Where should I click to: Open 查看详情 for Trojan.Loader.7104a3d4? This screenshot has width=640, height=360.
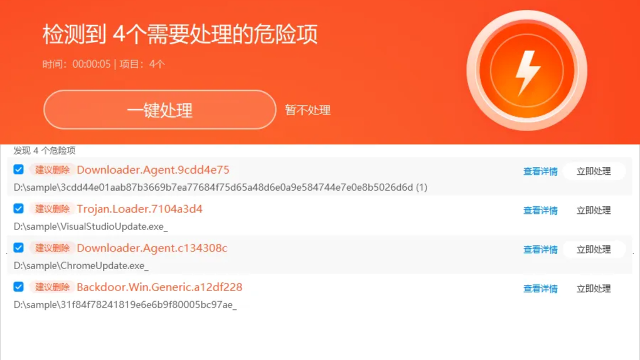pos(540,210)
